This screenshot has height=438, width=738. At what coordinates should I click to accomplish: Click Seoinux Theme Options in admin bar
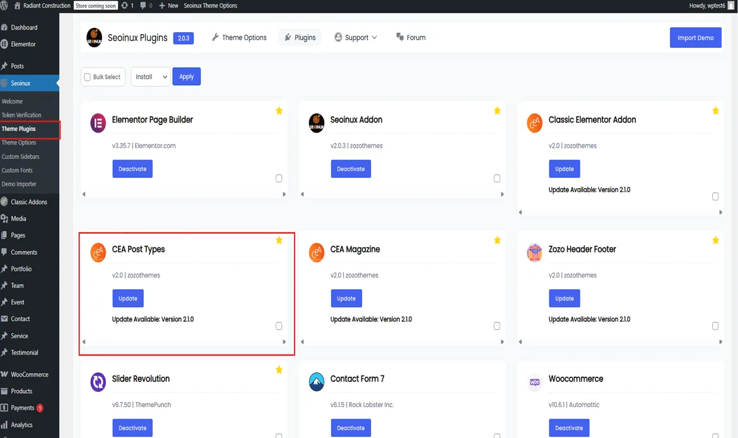click(x=211, y=6)
